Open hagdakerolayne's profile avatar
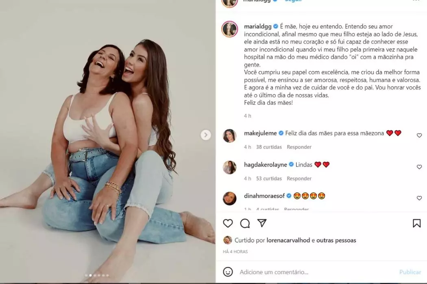The image size is (427, 284). (x=230, y=167)
